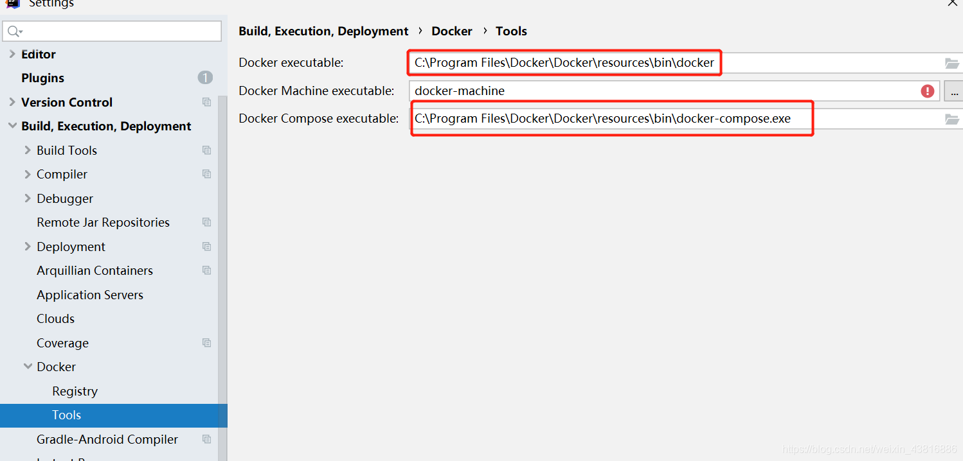
Task: Click the shared-settings icon next to Coverage
Action: 206,342
